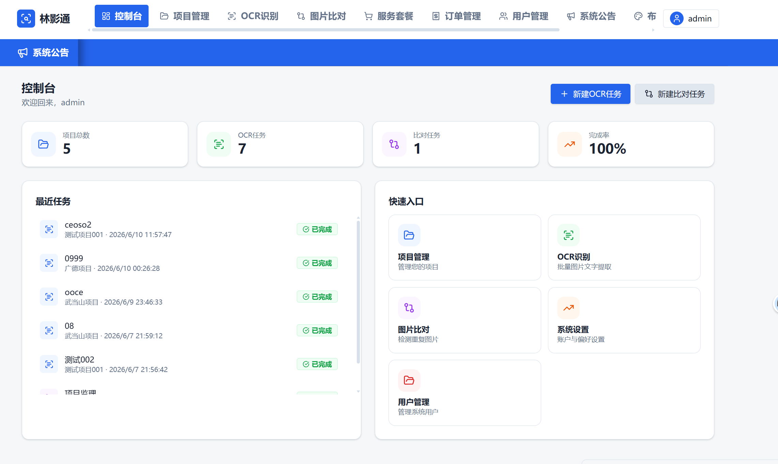Click the admin avatar icon
The width and height of the screenshot is (778, 464).
pyautogui.click(x=677, y=18)
